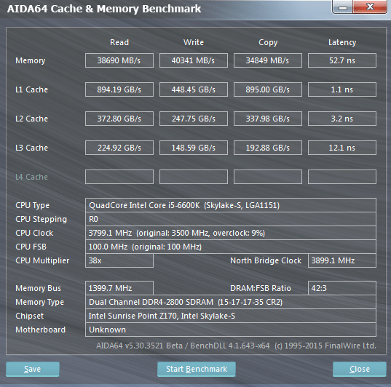Viewport: 391px width, 387px height.
Task: Click the L2 Cache Write value box
Action: point(194,119)
